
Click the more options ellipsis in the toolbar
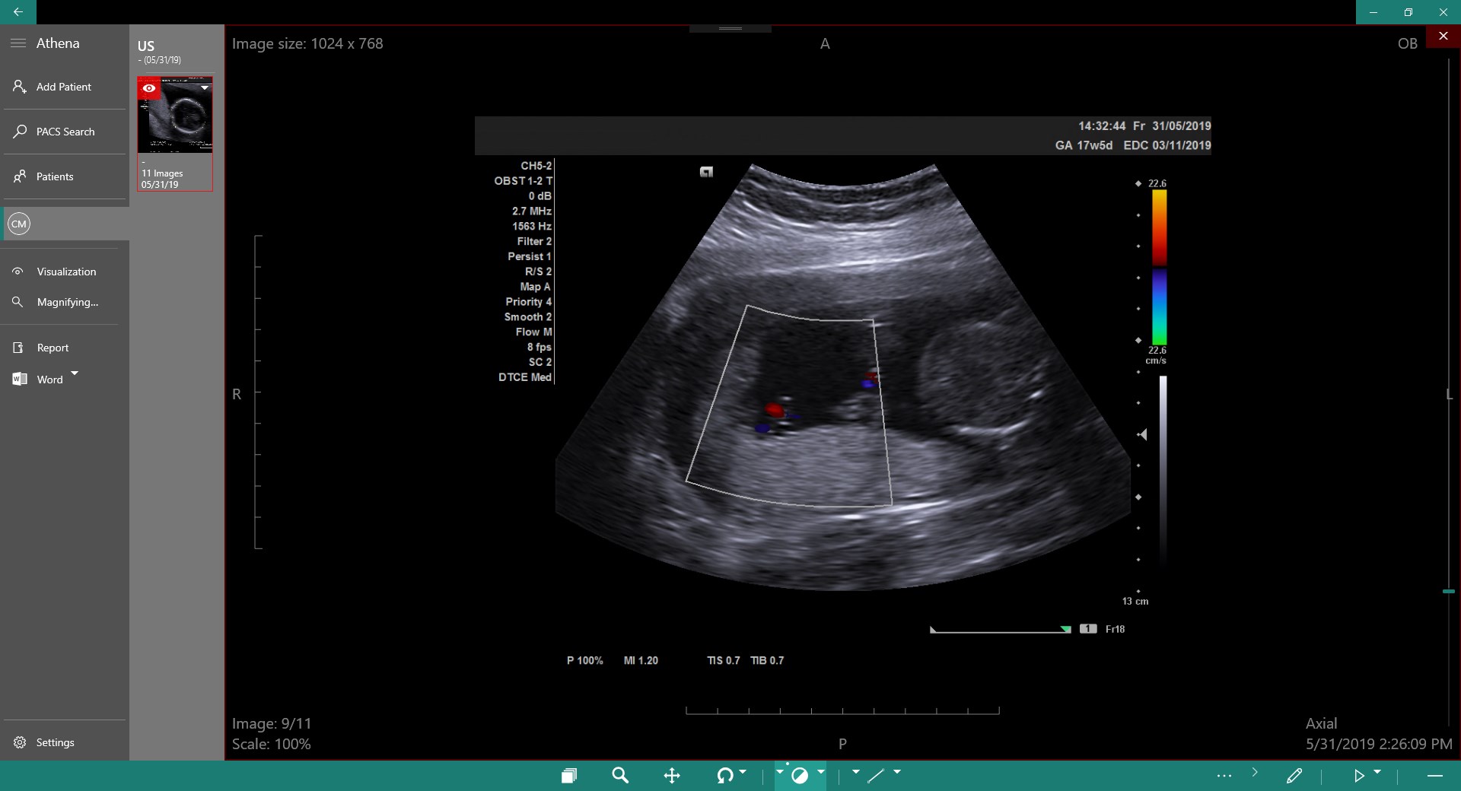click(1223, 777)
